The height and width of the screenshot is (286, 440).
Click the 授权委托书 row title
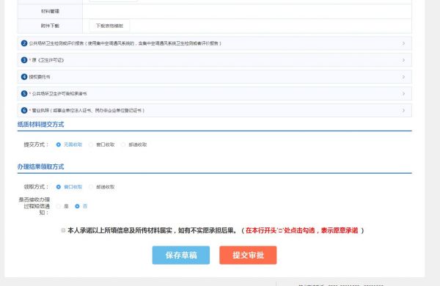tap(40, 77)
